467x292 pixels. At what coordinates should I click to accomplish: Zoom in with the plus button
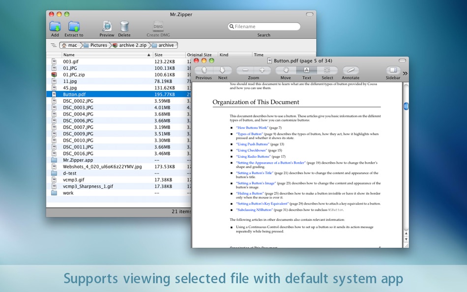[262, 70]
